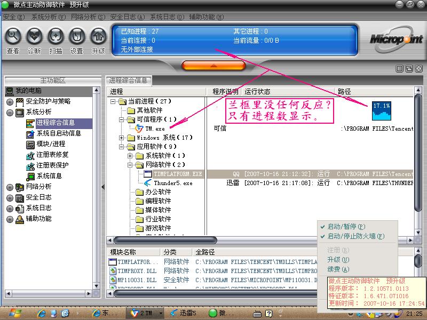Choose 升级 (U) in tray menu
The image size is (427, 320).
pyautogui.click(x=338, y=260)
